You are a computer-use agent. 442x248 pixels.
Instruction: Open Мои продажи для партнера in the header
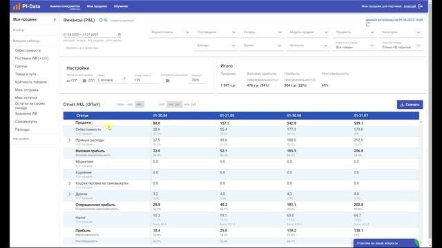coord(381,6)
